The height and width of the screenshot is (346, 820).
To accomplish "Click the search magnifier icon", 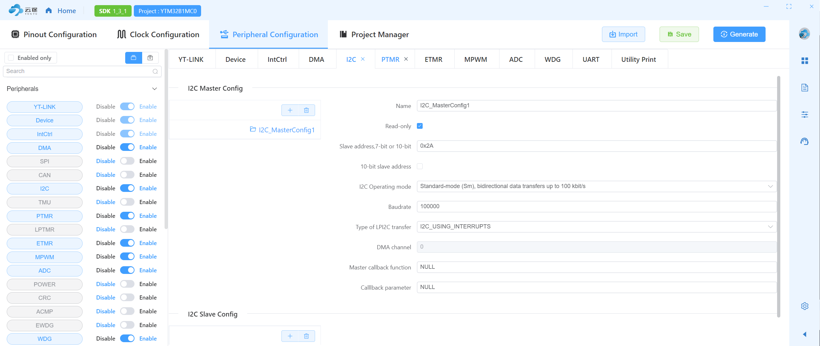I will (x=155, y=71).
